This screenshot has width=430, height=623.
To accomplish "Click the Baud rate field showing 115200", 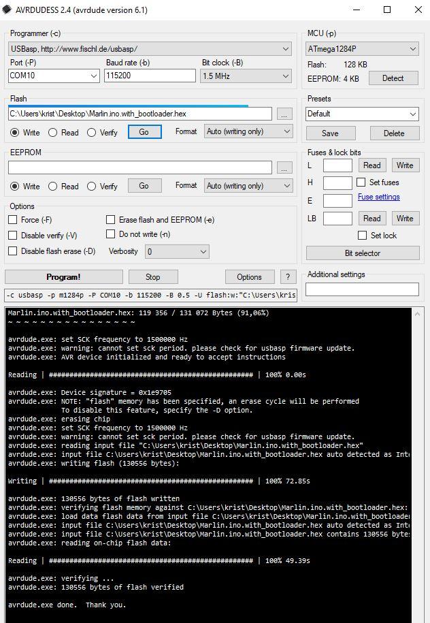I will tap(150, 76).
